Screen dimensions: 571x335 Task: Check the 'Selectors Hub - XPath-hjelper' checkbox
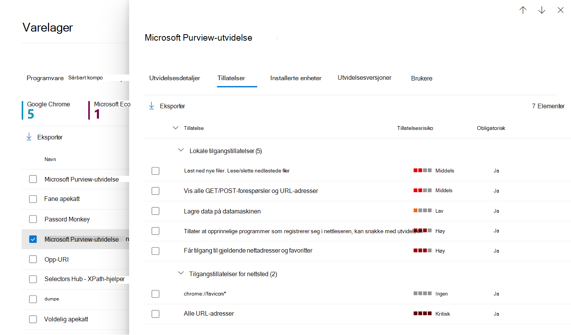(33, 279)
